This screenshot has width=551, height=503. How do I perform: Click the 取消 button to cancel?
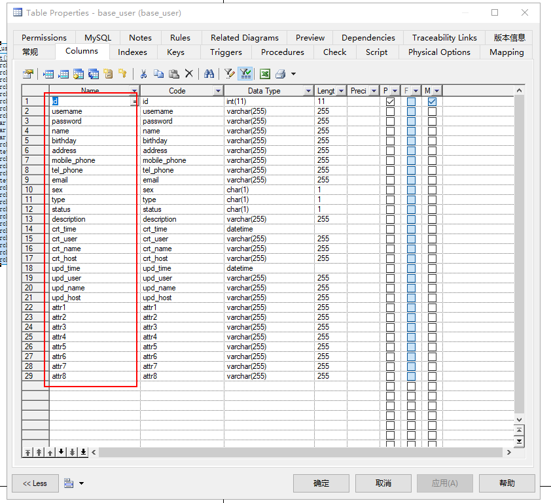383,483
